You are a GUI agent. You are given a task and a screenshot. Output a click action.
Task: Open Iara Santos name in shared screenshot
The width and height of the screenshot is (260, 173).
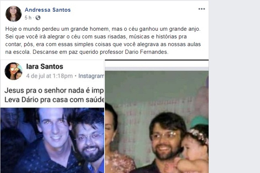pos(45,66)
